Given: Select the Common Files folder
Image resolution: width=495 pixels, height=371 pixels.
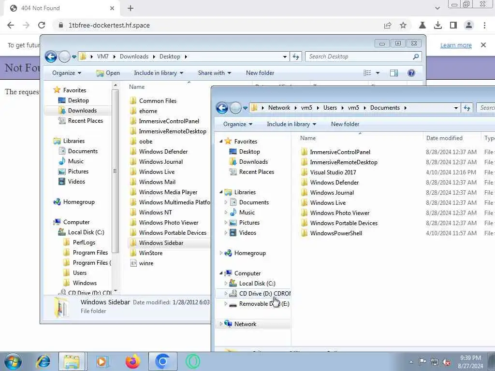Looking at the screenshot, I should coord(153,100).
